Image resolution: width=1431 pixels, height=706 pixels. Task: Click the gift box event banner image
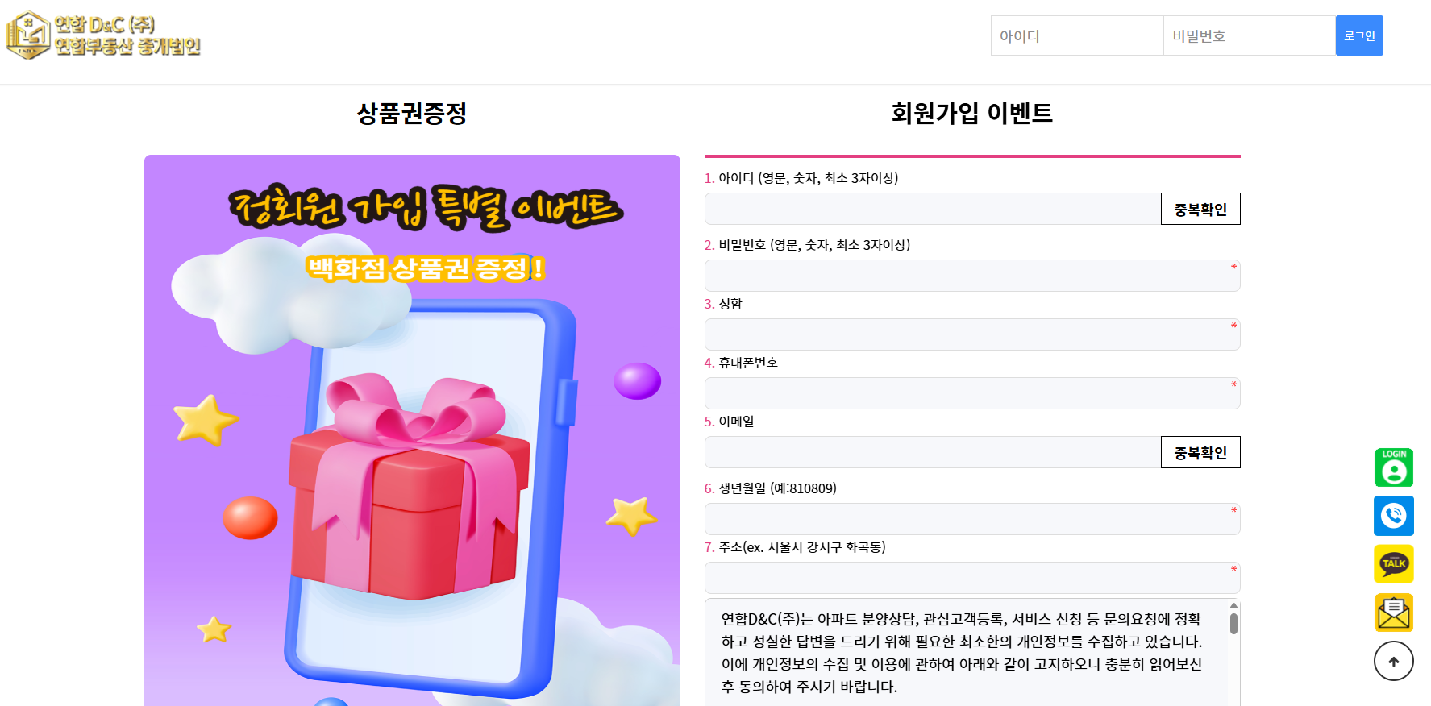[412, 430]
